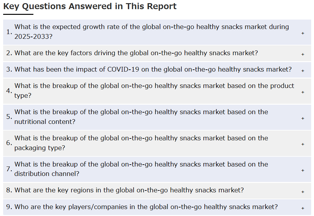Click plus icon for nutritional content question
This screenshot has width=314, height=216.
pyautogui.click(x=303, y=118)
